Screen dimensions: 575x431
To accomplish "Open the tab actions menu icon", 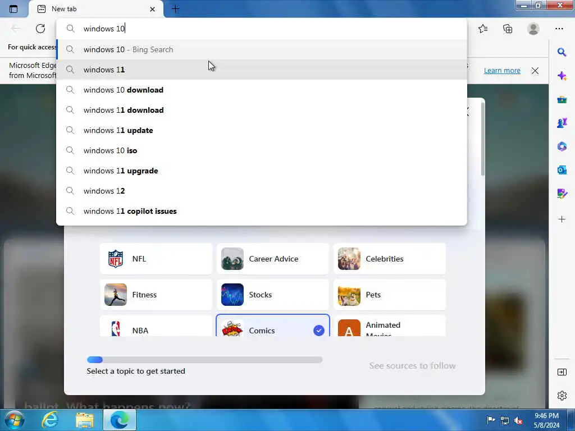I will click(x=13, y=9).
